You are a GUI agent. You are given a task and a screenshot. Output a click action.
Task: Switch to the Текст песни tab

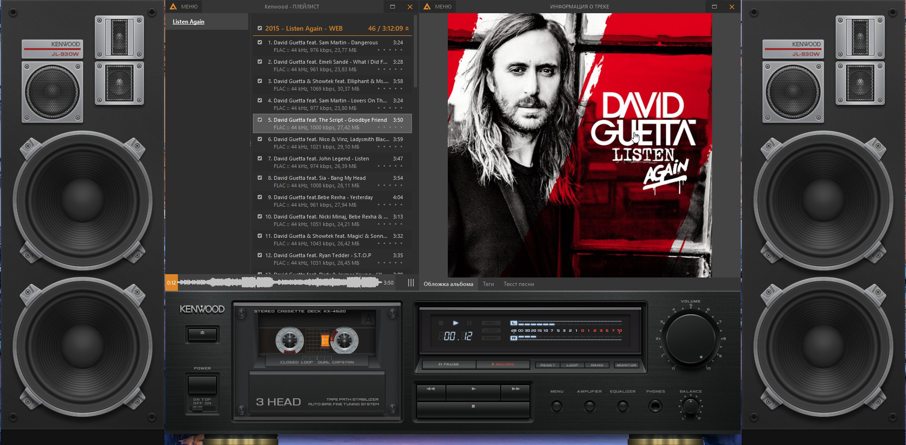click(x=519, y=284)
